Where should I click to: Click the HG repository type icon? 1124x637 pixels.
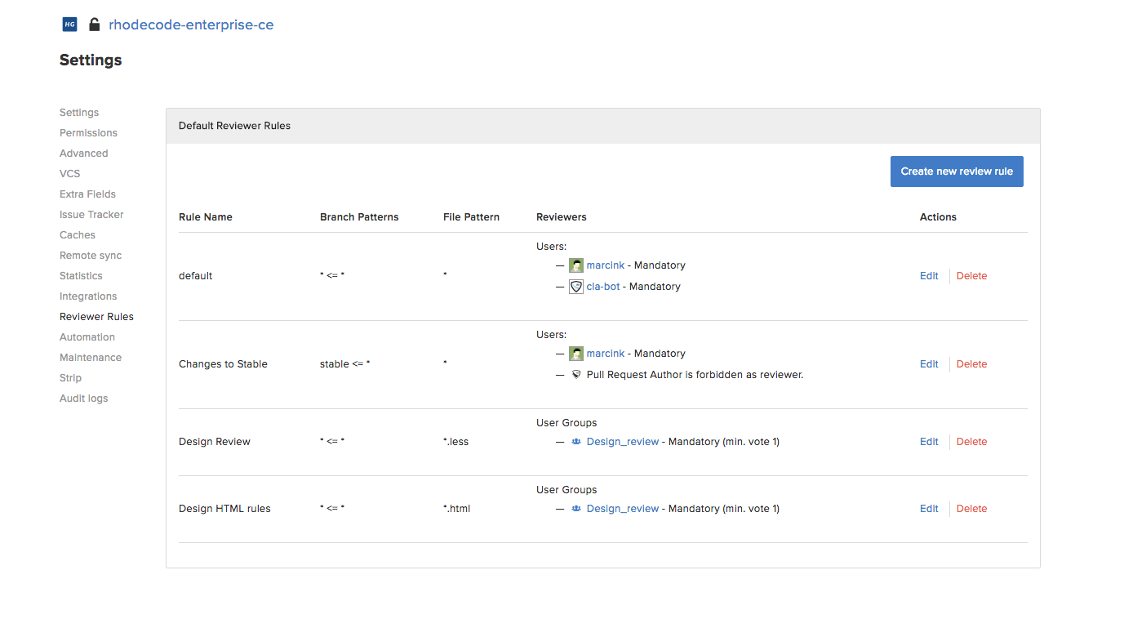69,24
